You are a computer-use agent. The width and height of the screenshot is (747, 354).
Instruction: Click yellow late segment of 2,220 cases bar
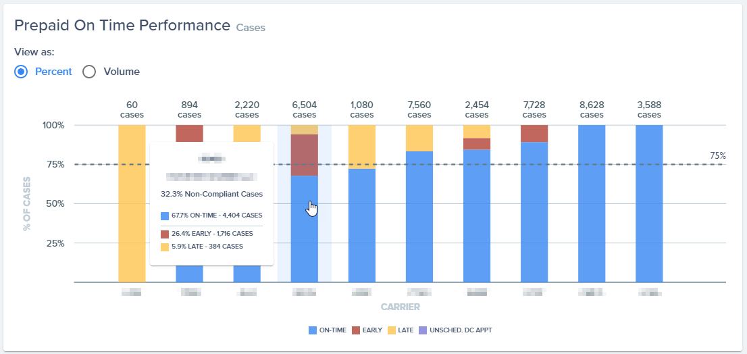[247, 133]
